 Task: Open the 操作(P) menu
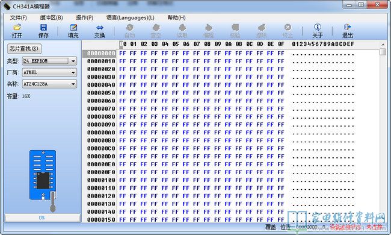[85, 17]
